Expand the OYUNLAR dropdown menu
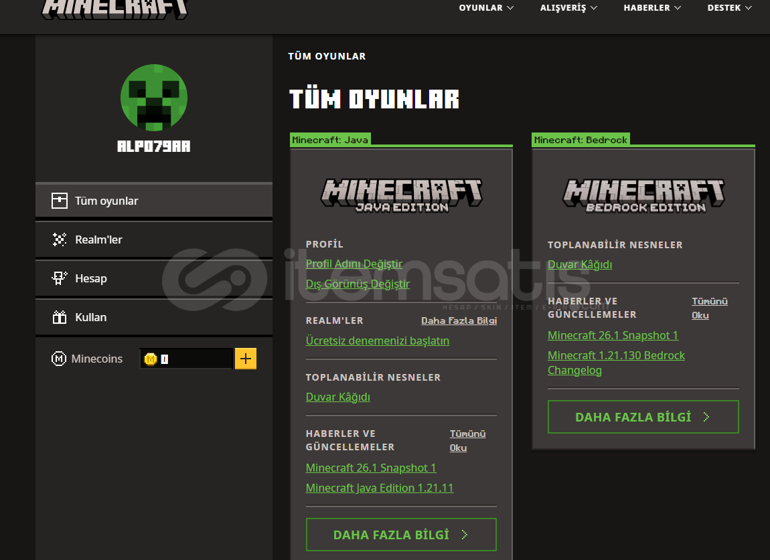The height and width of the screenshot is (560, 770). click(x=486, y=8)
